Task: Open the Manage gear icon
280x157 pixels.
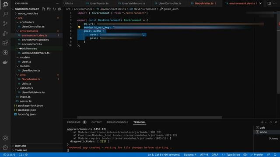Action: pyautogui.click(x=5, y=147)
